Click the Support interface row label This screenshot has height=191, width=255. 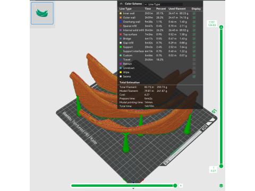[x=133, y=51]
